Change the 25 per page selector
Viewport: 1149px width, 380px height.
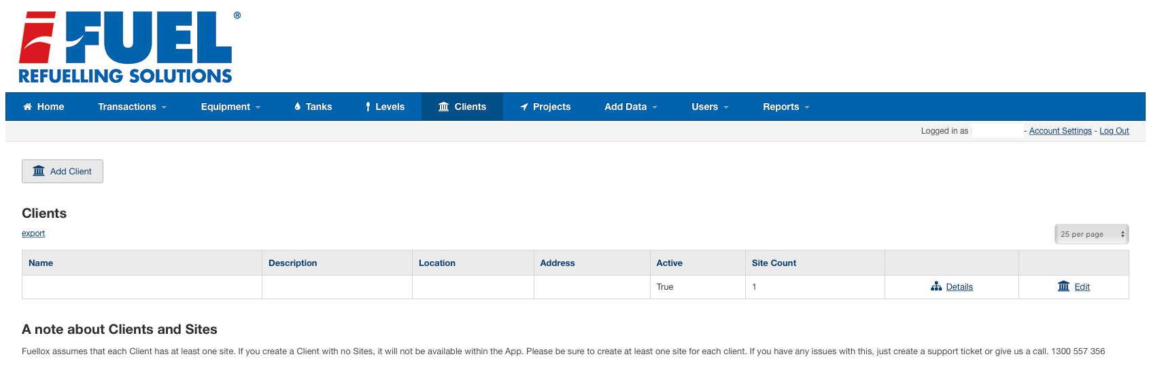[1091, 234]
